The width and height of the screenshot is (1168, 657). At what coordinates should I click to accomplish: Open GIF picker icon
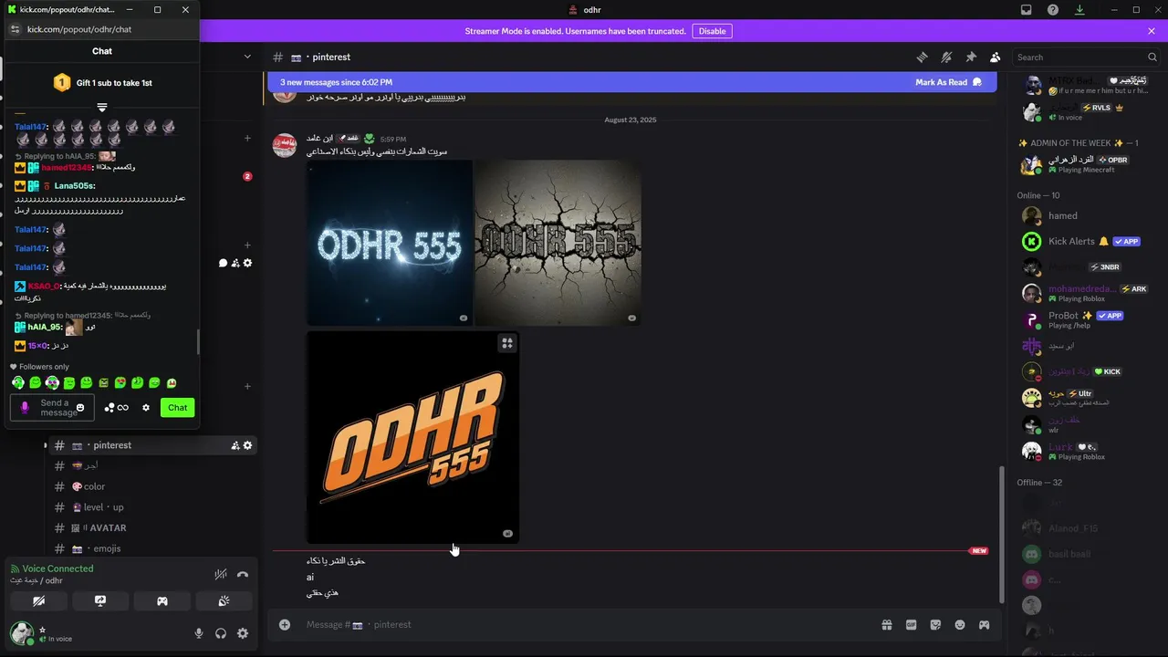tap(911, 625)
